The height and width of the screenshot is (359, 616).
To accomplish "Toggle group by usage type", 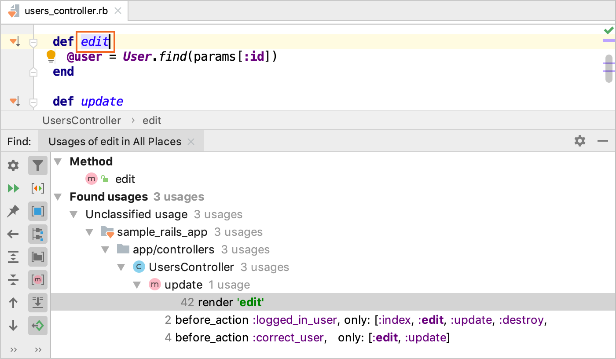I will tap(38, 211).
